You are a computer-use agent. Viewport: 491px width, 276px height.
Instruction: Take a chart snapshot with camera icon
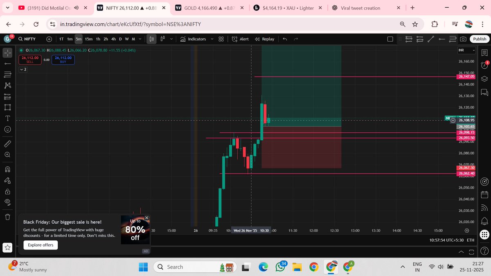coord(463,39)
